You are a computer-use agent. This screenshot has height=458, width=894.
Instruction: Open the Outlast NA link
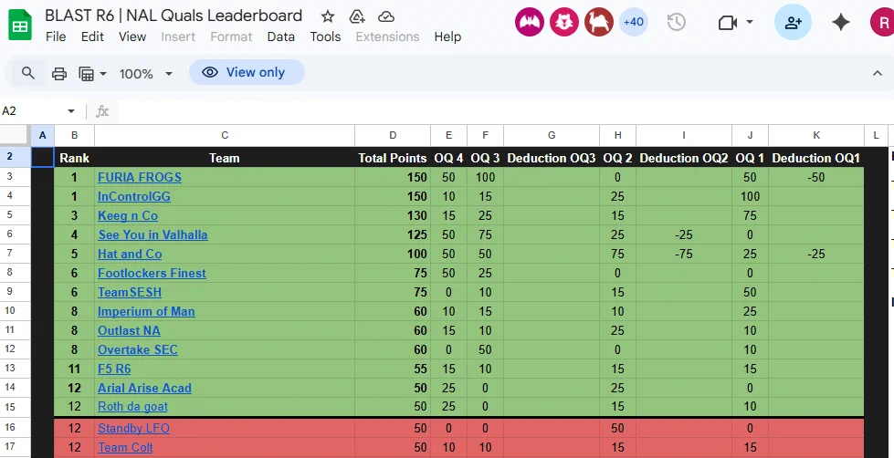[129, 330]
